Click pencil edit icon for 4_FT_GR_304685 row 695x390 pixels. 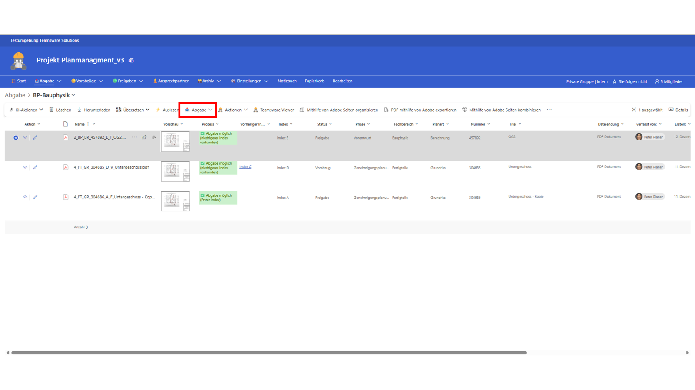point(35,167)
